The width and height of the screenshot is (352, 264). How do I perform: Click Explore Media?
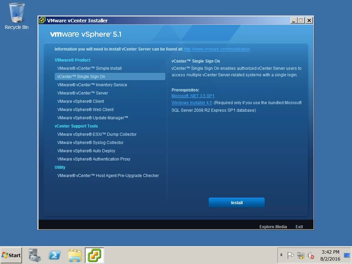click(273, 227)
